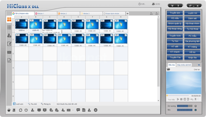
Task: Click the round record icon in bottom toolbar
Action: click(9, 110)
